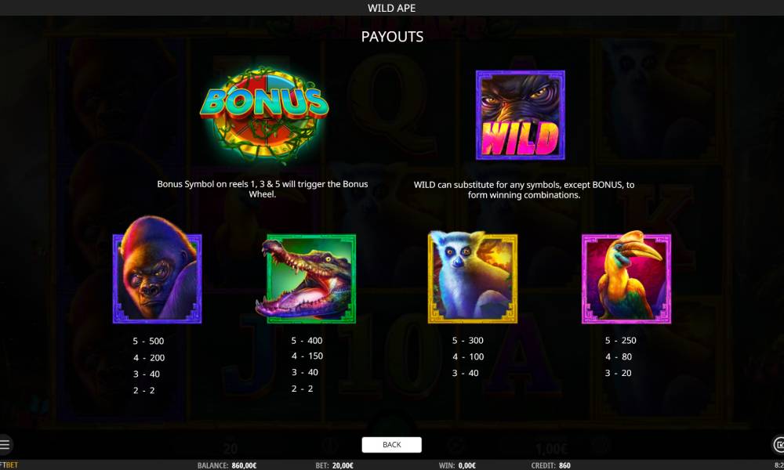The height and width of the screenshot is (470, 784).
Task: Click the balance amount 860,00€
Action: 244,465
